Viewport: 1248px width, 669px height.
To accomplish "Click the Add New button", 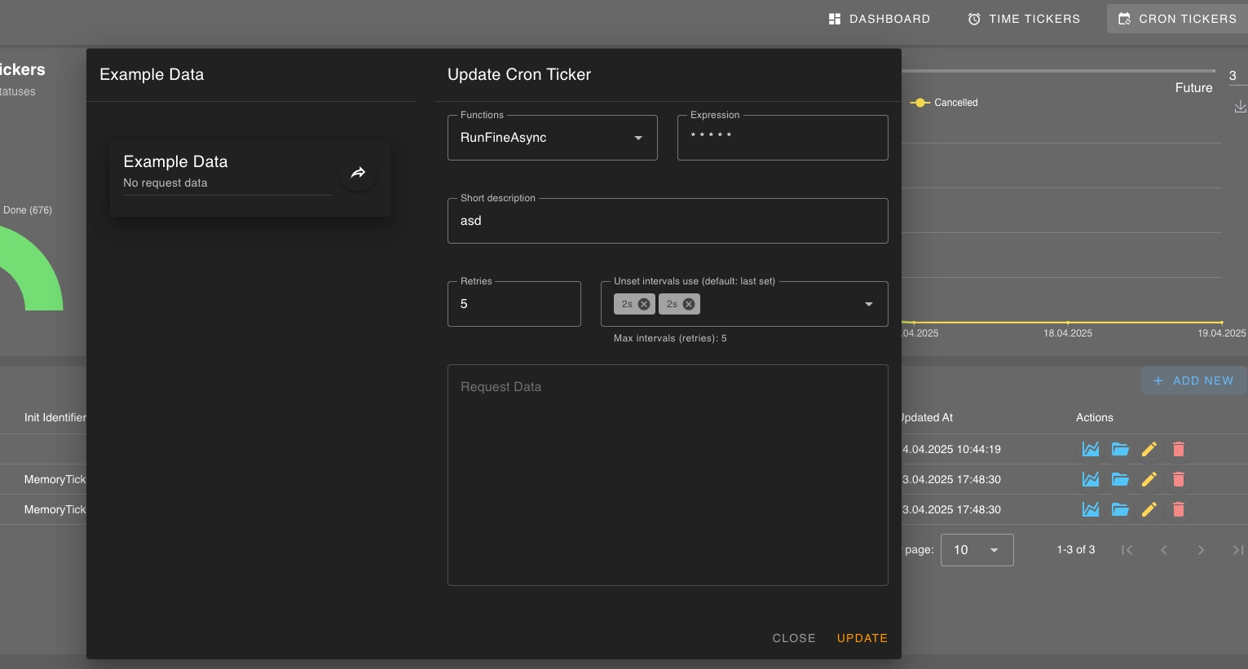I will point(1193,381).
